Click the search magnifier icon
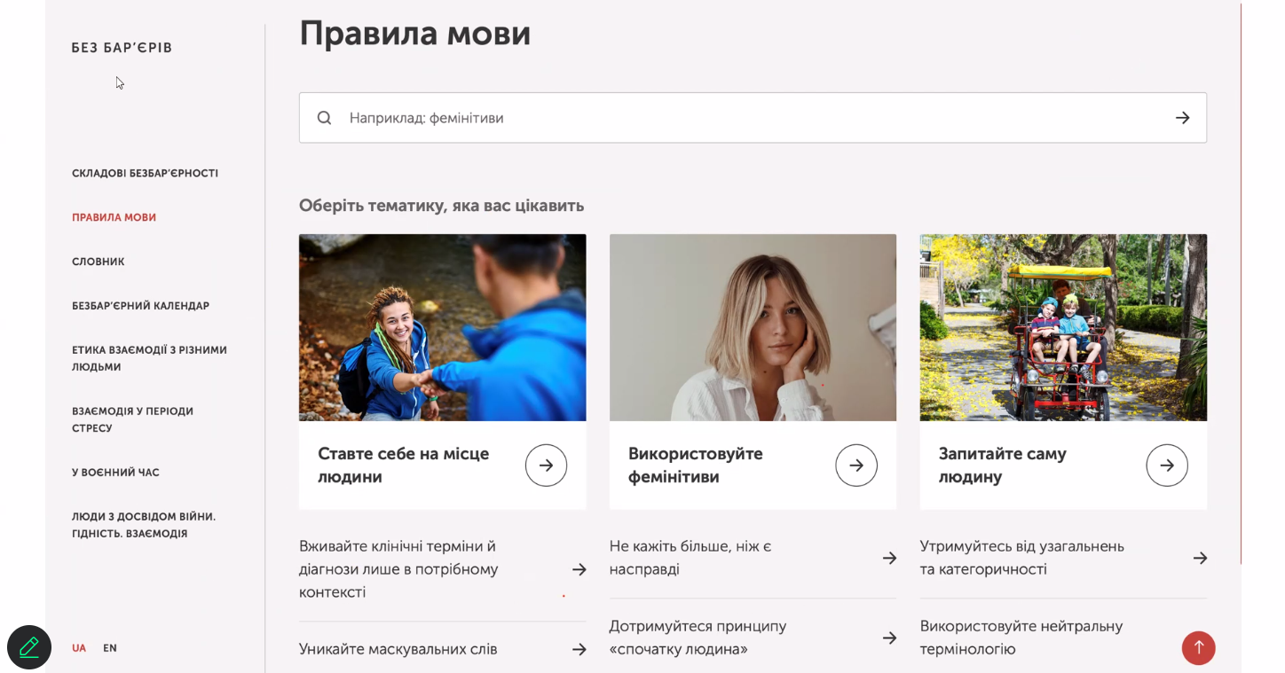1285x673 pixels. pos(325,118)
